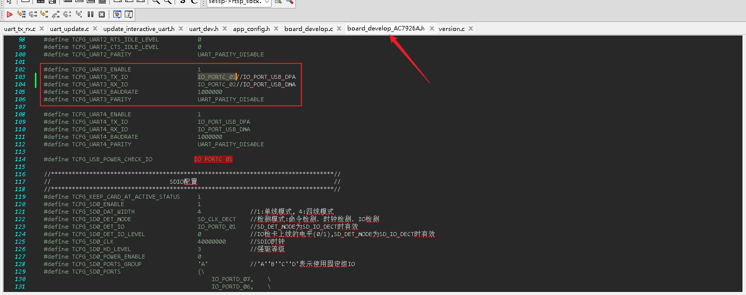Click the highlighted IO_PORTC_01 on line 114
The height and width of the screenshot is (295, 746).
click(213, 159)
